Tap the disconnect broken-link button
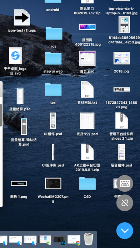This screenshot has height=248, width=140. pos(125,203)
